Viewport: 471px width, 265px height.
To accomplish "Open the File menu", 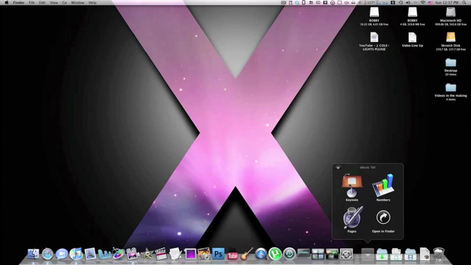I will click(32, 3).
